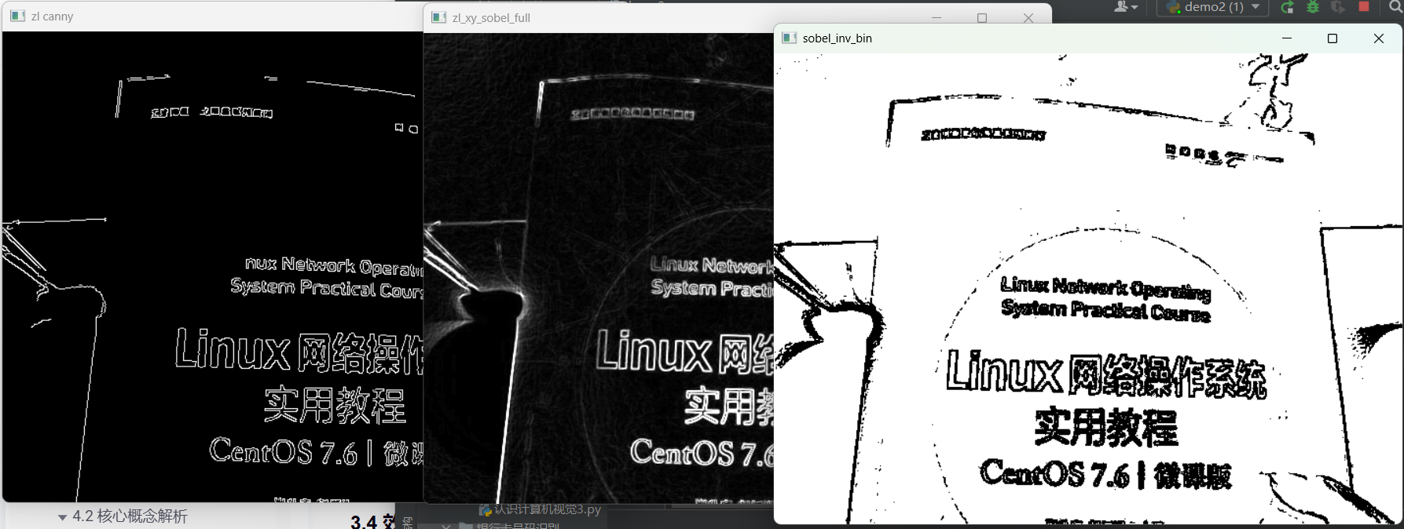Click the green Debug bug icon
Viewport: 1404px width, 529px height.
(x=1313, y=7)
